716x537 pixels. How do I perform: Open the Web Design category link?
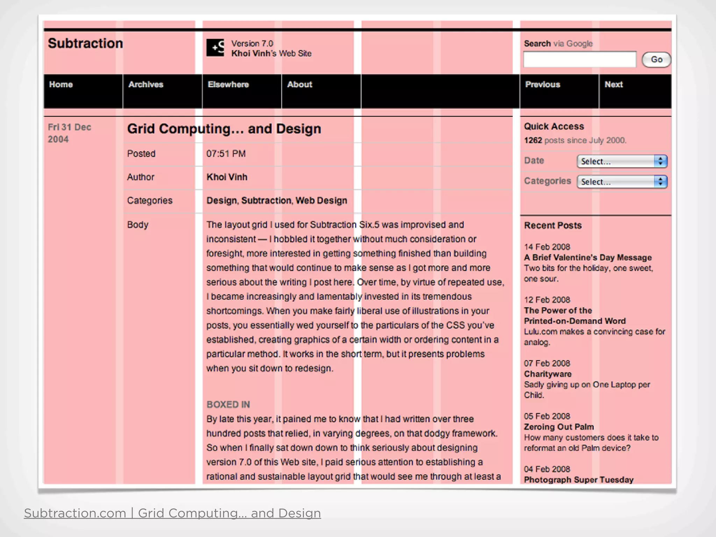[x=321, y=201]
